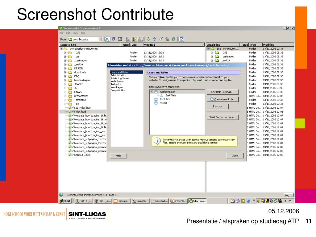
Task: Expand the DESIGN folder in Remote Site
Action: point(65,69)
